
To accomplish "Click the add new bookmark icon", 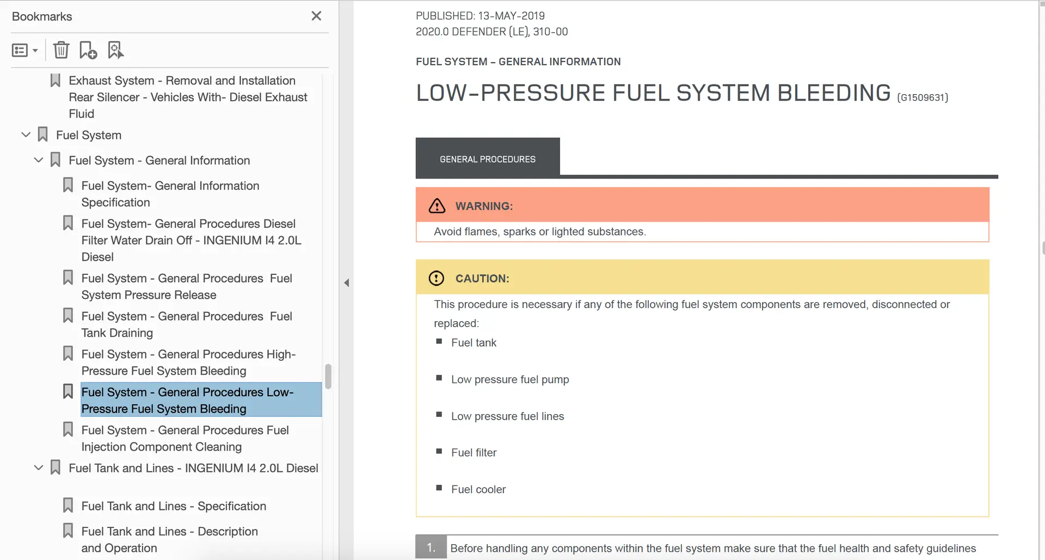I will 88,50.
